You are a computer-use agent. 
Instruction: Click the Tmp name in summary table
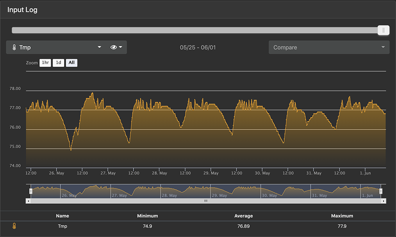click(x=63, y=226)
